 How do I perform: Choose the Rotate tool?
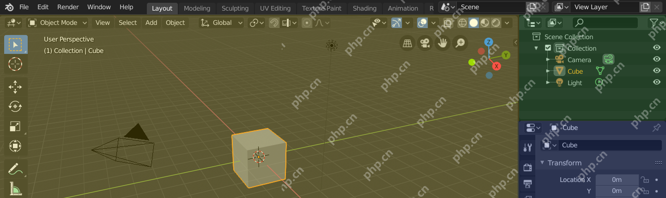tap(16, 106)
